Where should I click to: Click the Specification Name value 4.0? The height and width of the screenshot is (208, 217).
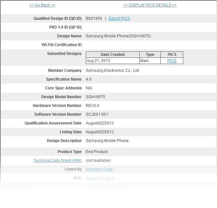[88, 79]
